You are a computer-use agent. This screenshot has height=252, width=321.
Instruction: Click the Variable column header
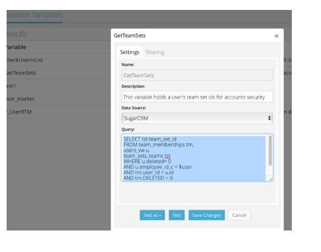[x=17, y=47]
